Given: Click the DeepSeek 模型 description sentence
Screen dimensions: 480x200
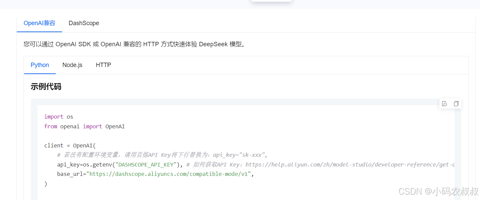Looking at the screenshot, I should pos(134,44).
